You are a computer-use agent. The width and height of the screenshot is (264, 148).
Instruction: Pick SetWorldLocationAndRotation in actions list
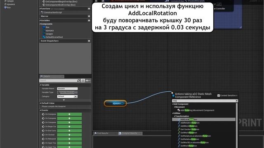coord(194,143)
